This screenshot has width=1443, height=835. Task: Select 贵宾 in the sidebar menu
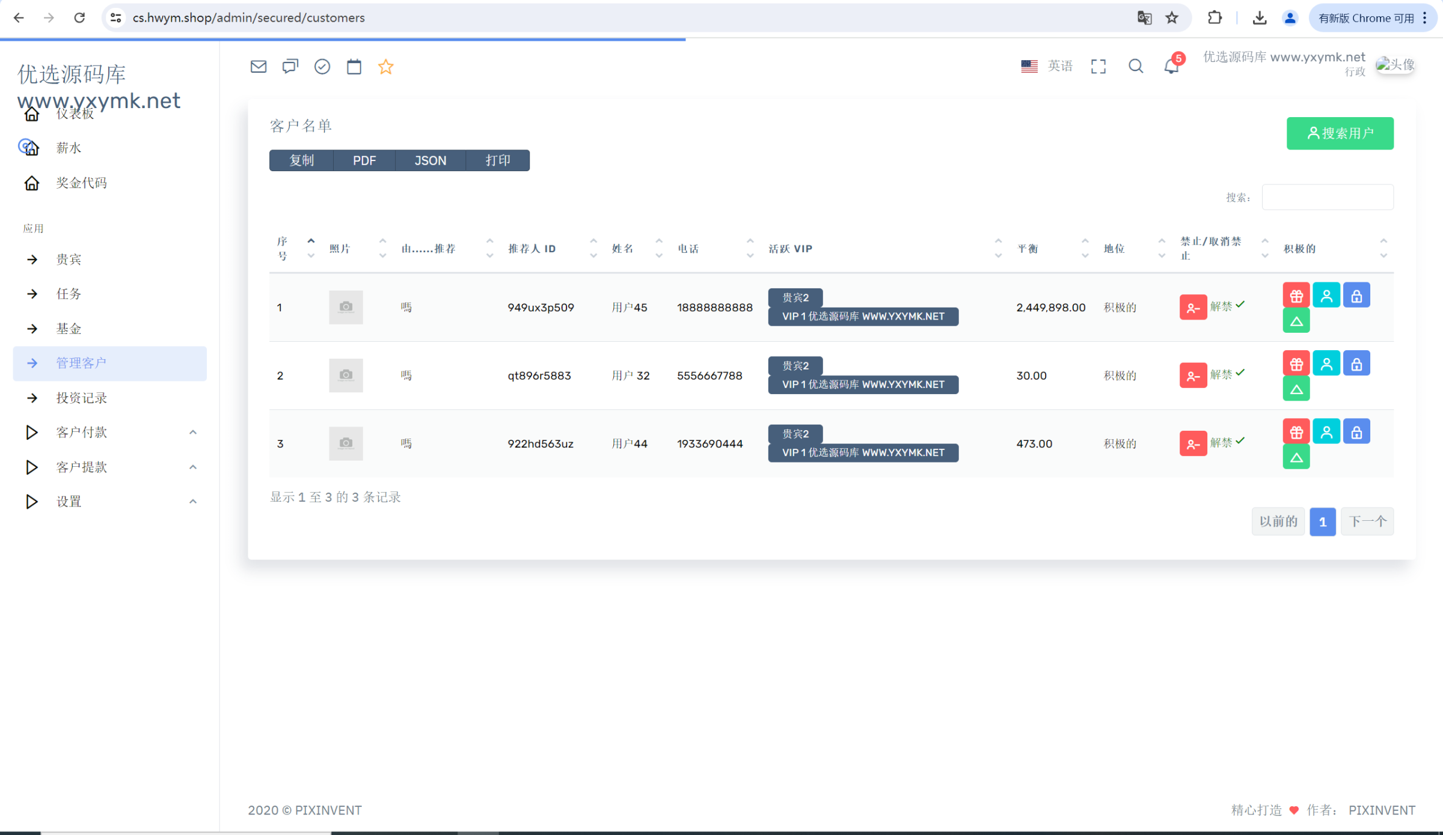click(69, 260)
